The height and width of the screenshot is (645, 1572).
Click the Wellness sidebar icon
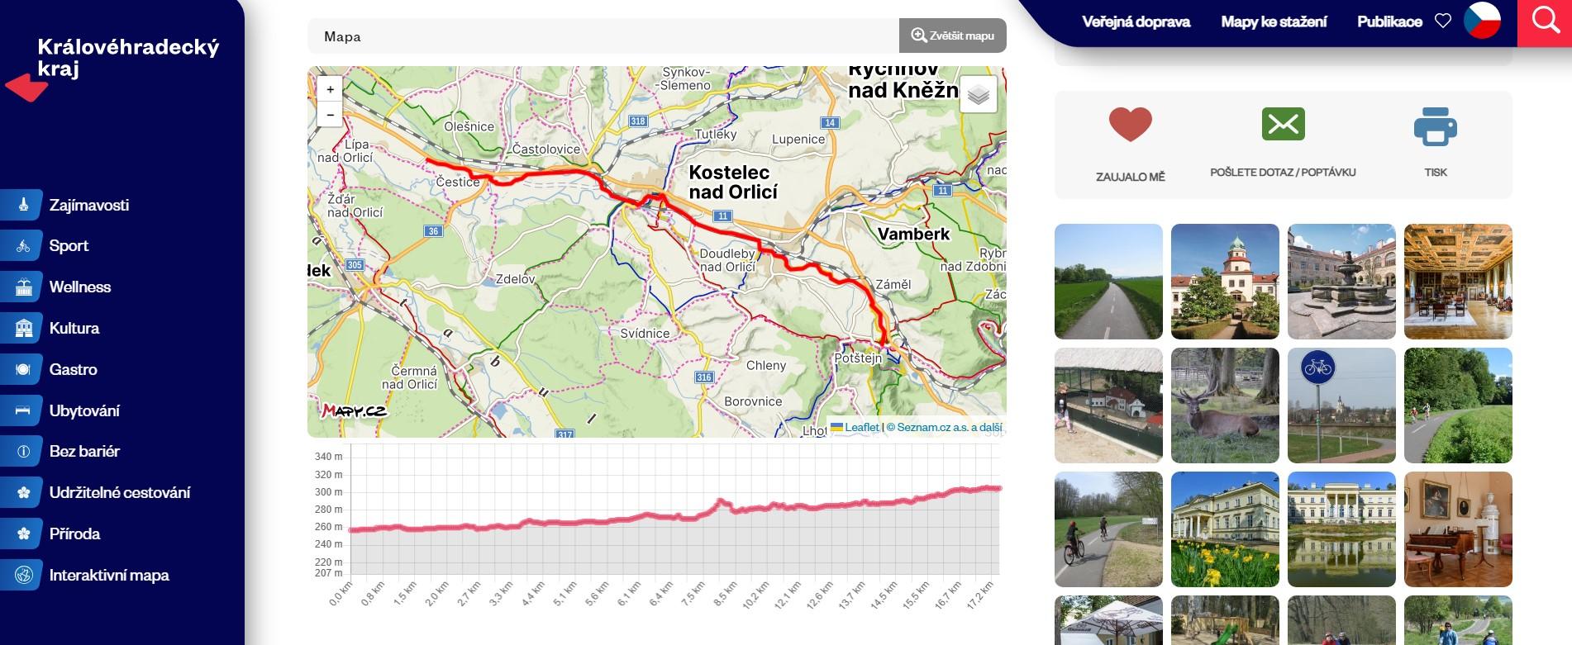click(x=22, y=287)
